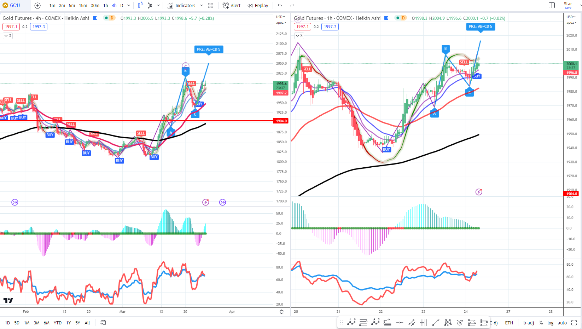This screenshot has height=329, width=582.
Task: Toggle percent scale
Action: 541,323
